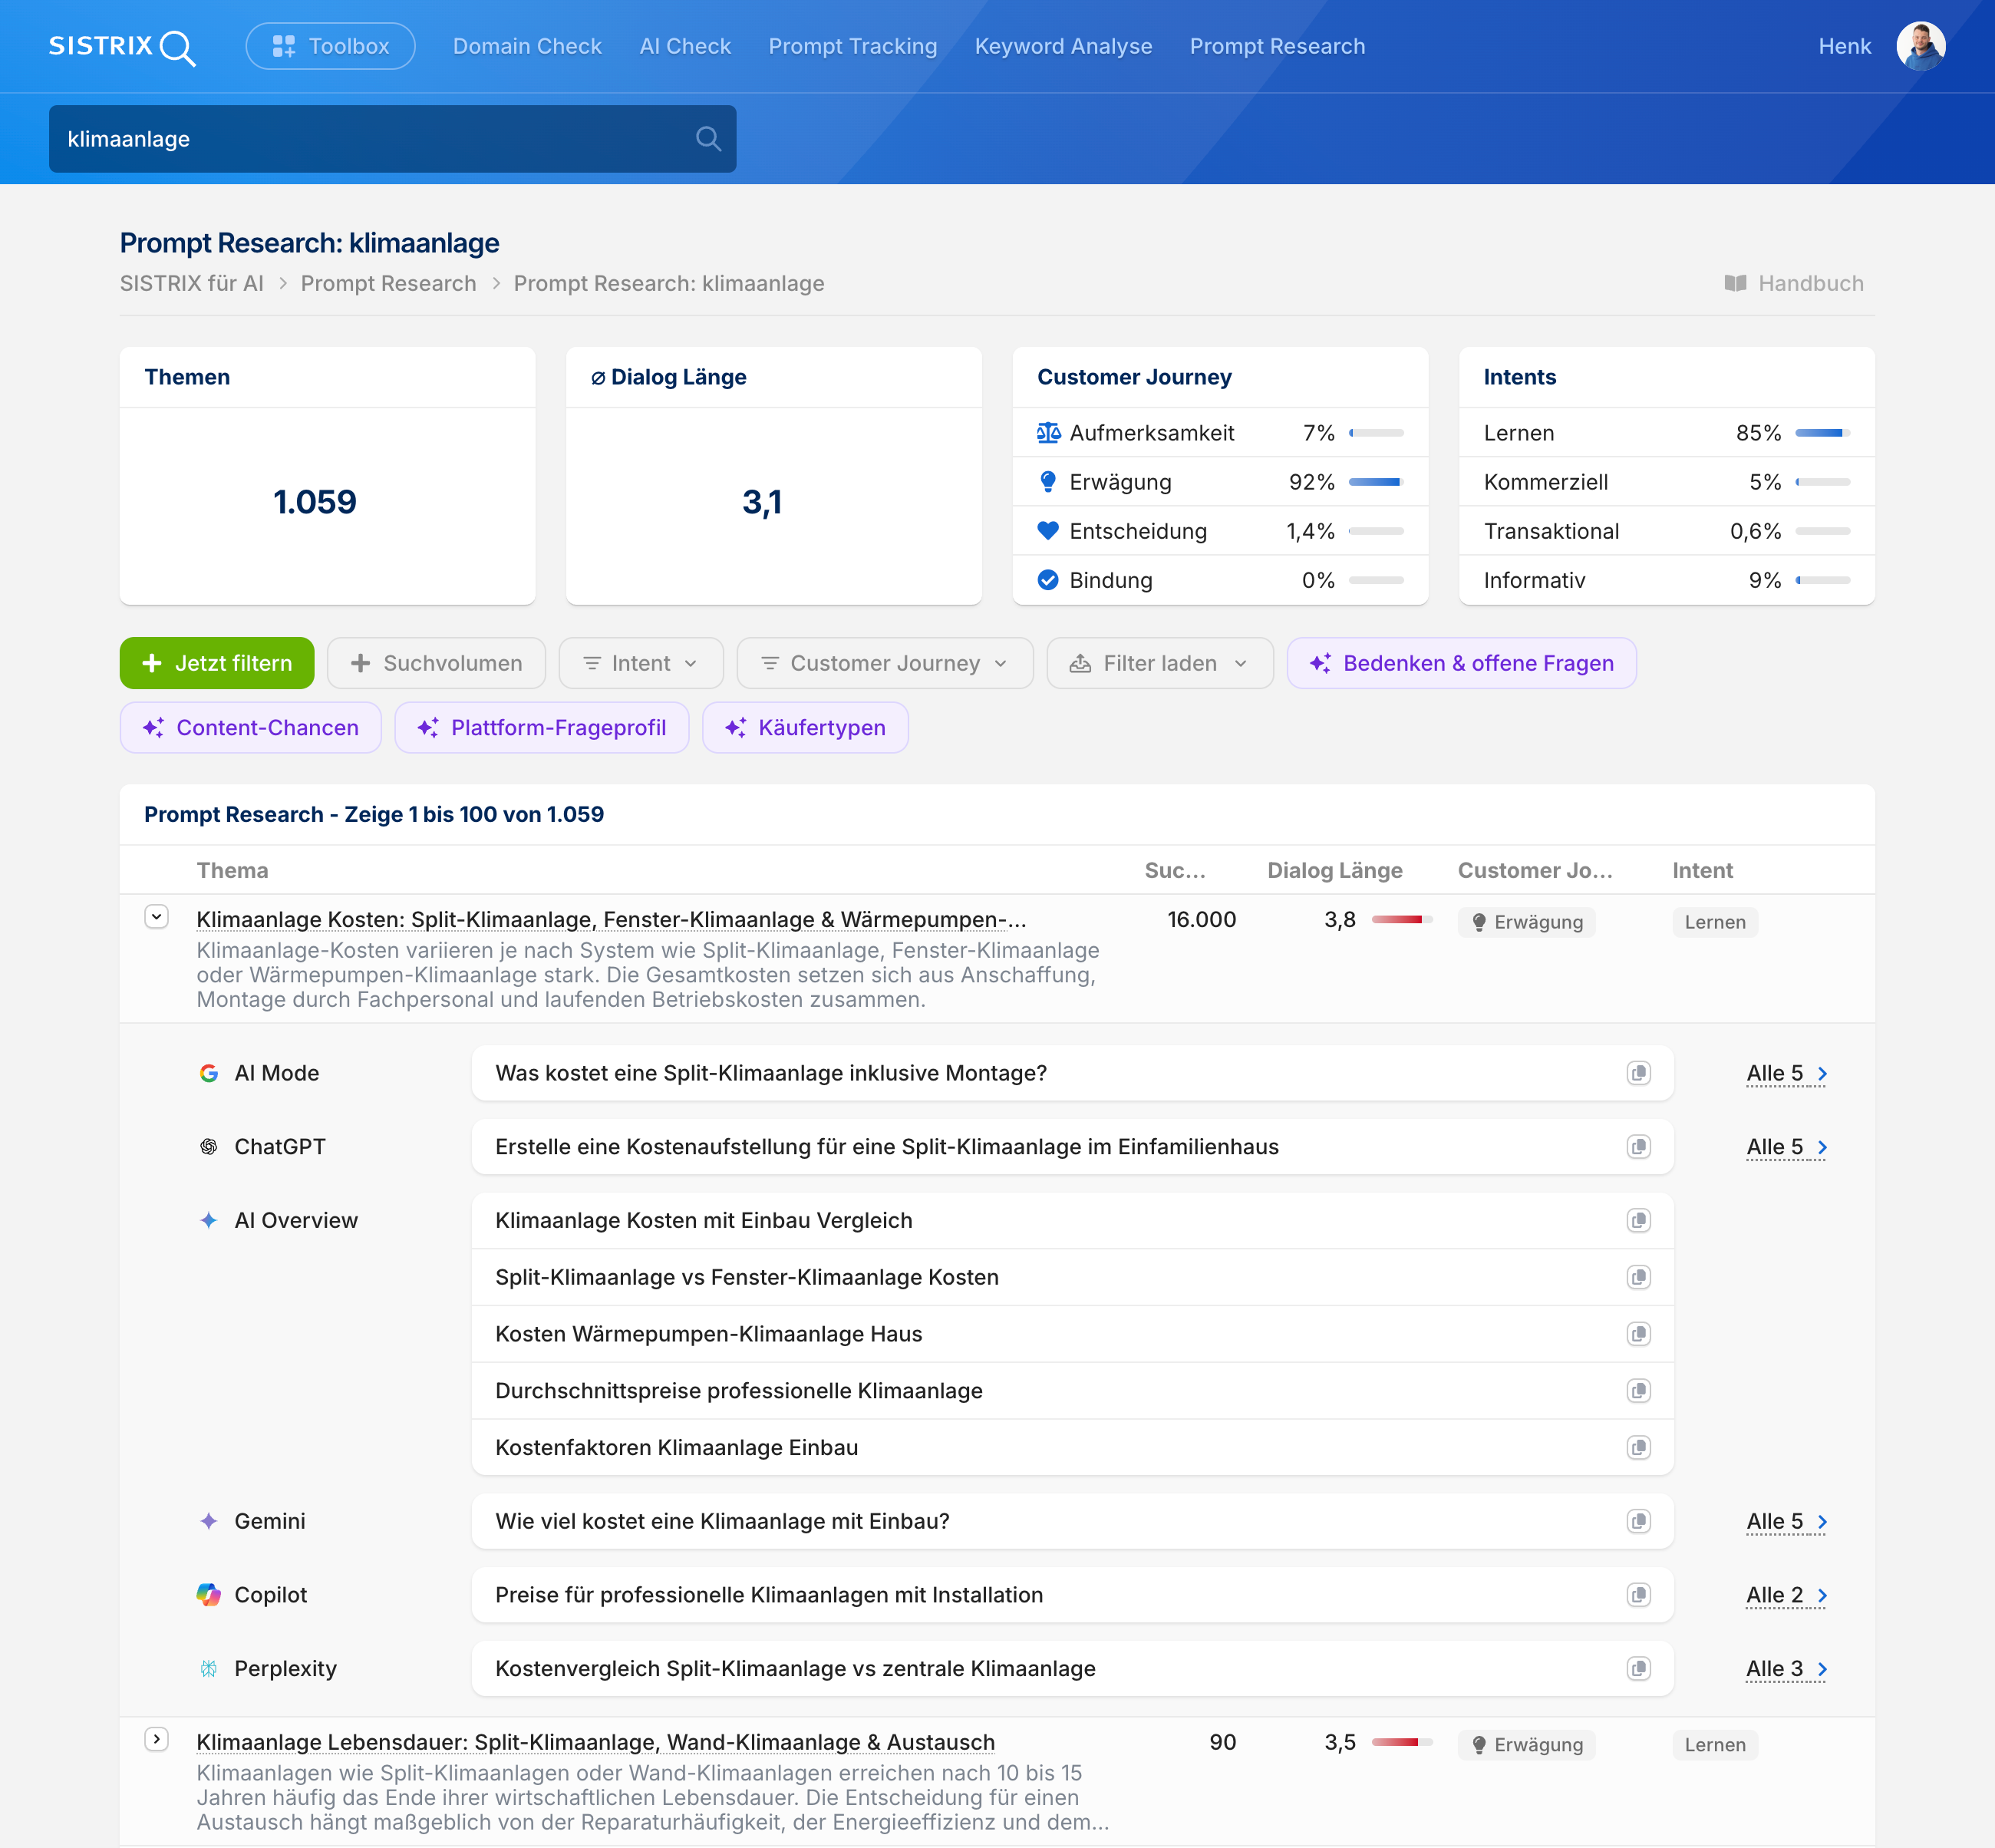Click the Erwägung tag in Klimaanlage Kosten row
Image resolution: width=1995 pixels, height=1848 pixels.
[x=1526, y=921]
